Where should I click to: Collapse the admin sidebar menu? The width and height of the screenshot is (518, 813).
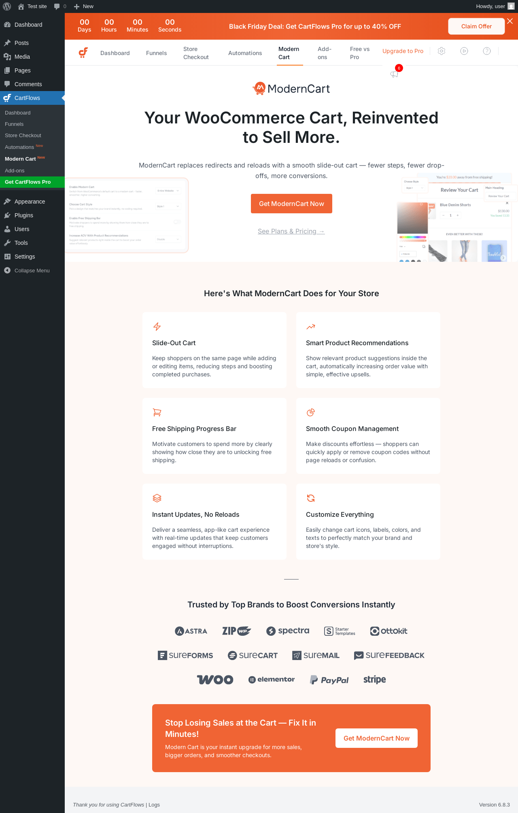tap(32, 270)
